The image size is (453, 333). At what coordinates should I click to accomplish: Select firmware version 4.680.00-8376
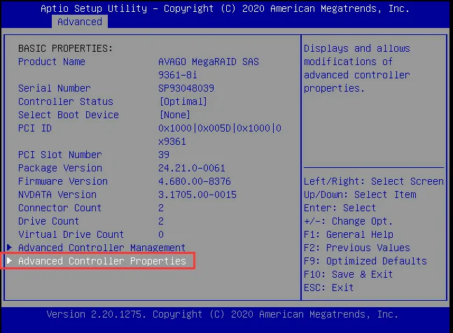195,181
